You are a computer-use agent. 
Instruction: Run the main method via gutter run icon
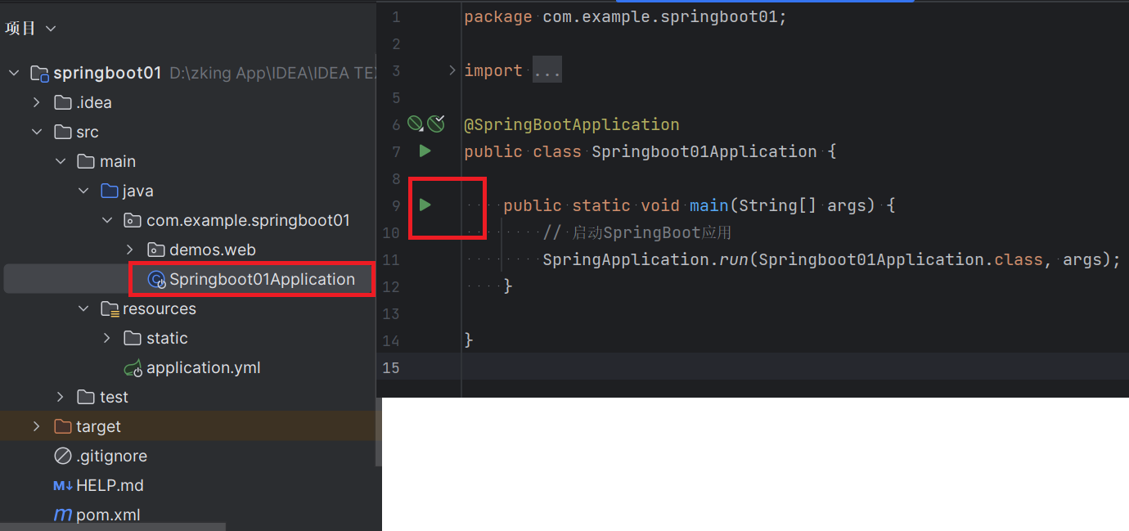[424, 205]
